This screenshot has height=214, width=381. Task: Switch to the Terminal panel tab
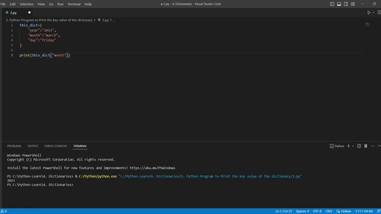80,146
